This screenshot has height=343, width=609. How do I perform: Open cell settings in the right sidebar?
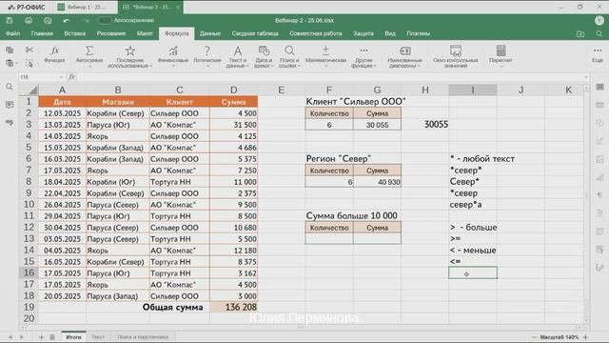click(600, 87)
